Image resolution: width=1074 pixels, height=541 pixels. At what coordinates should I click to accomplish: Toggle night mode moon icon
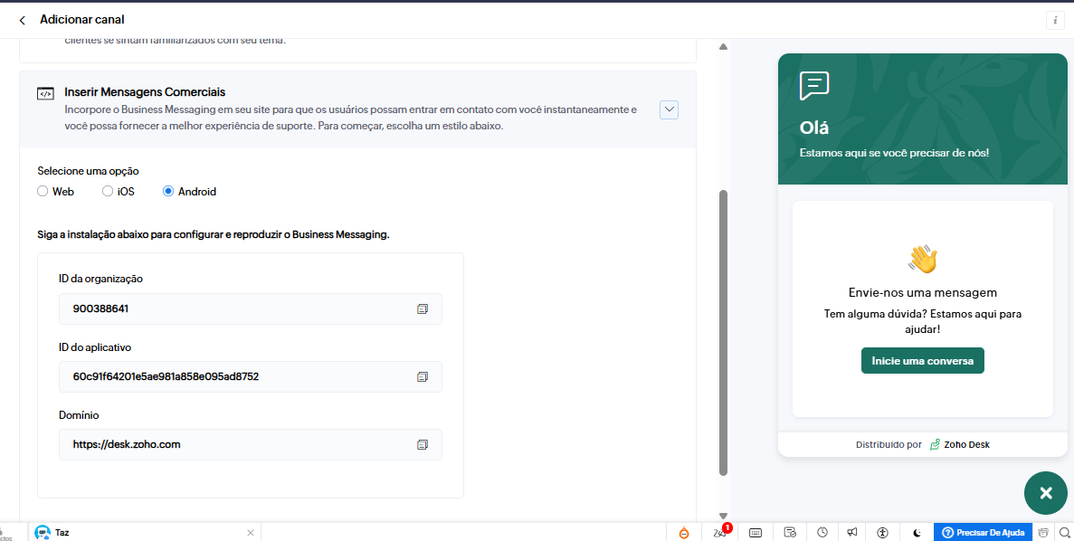pos(917,533)
